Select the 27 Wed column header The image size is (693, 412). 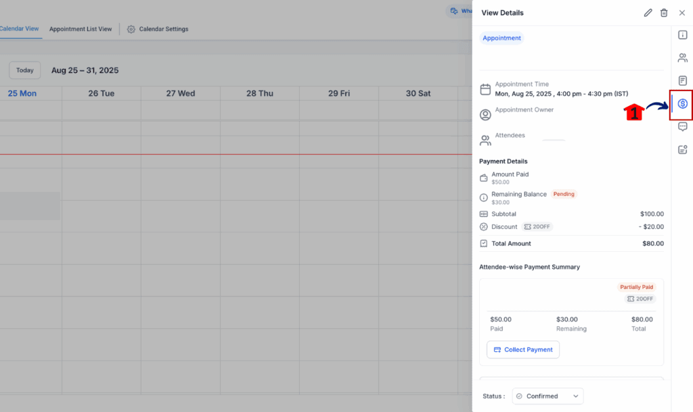point(180,93)
